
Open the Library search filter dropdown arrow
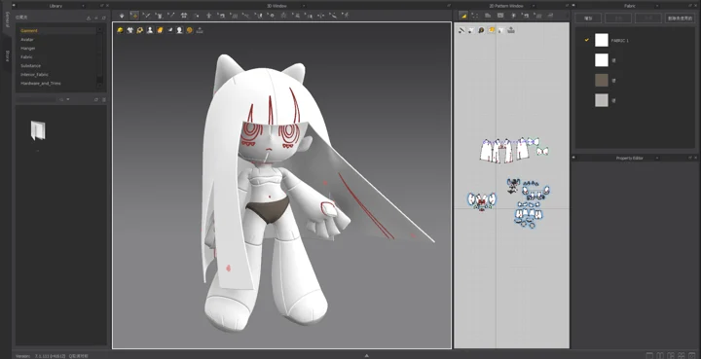(68, 99)
